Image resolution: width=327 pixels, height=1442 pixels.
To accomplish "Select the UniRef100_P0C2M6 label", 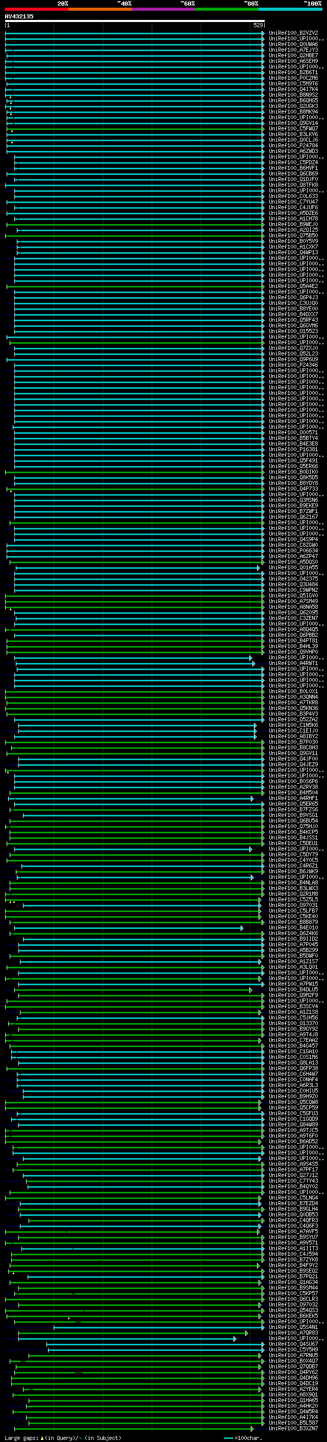I will coord(293,78).
